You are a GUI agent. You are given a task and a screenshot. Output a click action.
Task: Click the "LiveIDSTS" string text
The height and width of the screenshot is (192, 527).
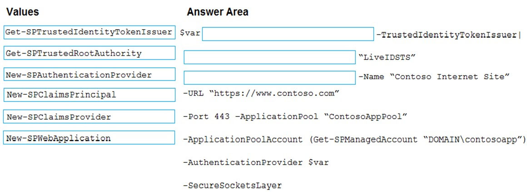tap(388, 57)
